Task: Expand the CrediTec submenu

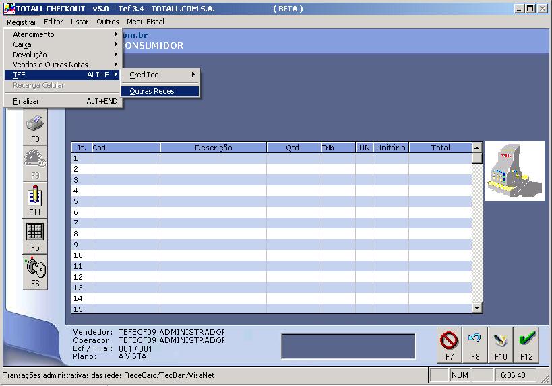Action: coord(160,75)
